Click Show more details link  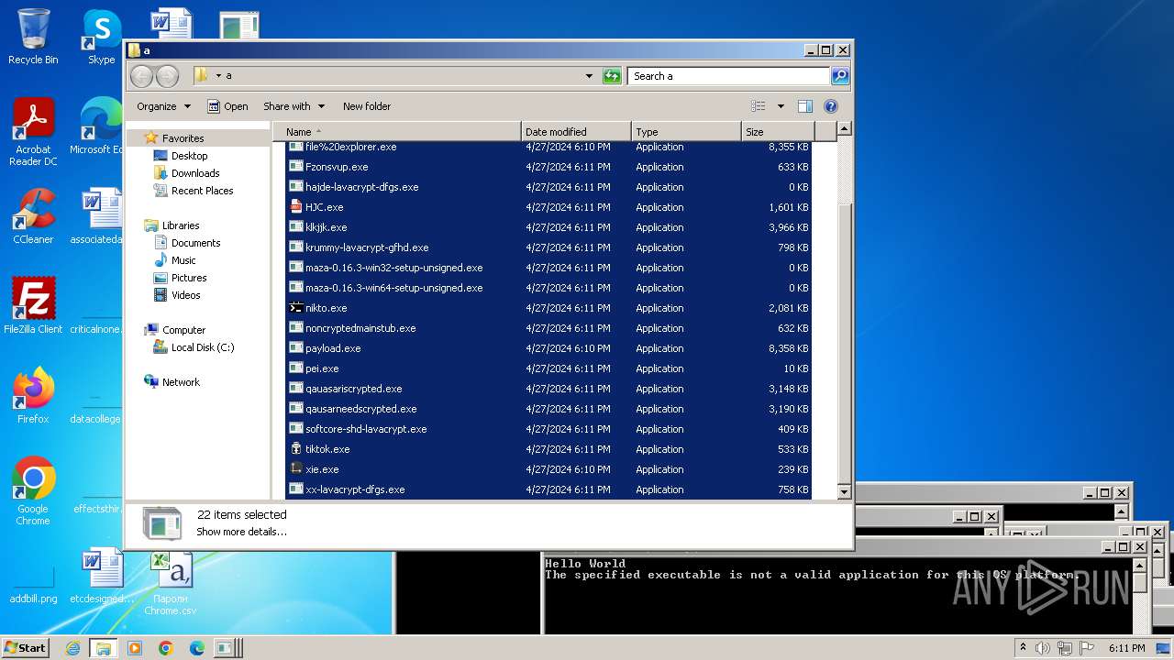[241, 532]
